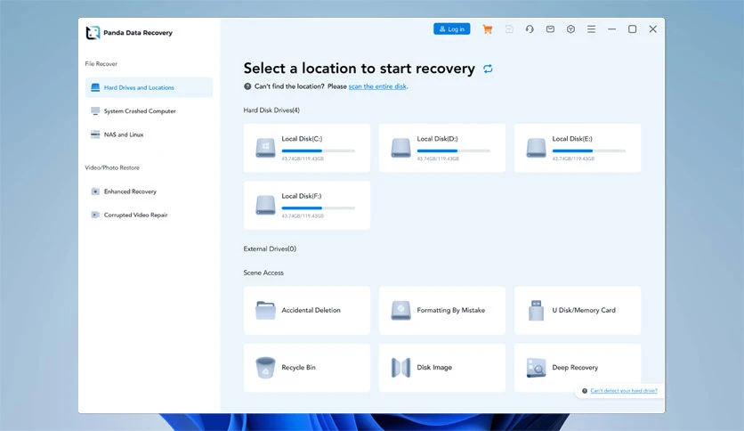Screen dimensions: 744x431
Task: Click the File Recover section label
Action: click(x=101, y=63)
